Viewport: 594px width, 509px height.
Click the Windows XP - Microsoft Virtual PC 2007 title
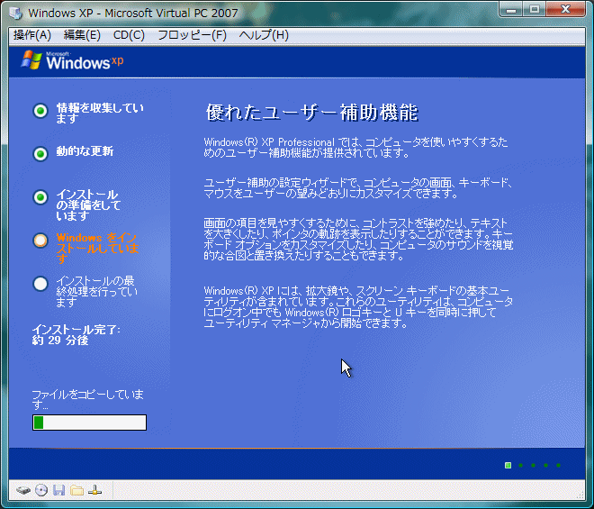133,13
